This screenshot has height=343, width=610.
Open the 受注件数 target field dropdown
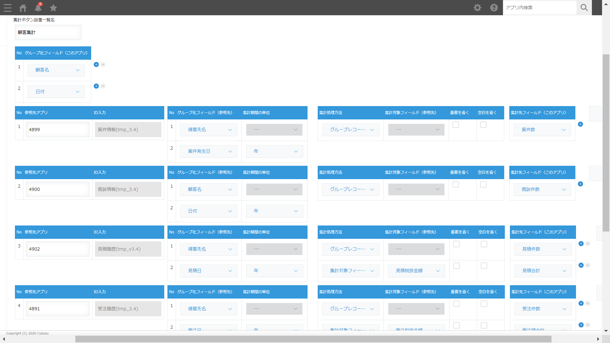point(543,309)
